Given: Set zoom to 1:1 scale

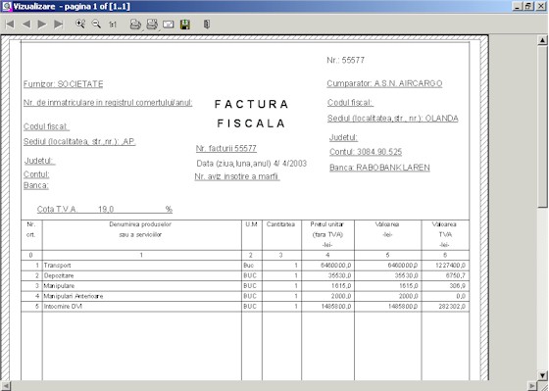Looking at the screenshot, I should click(x=113, y=24).
